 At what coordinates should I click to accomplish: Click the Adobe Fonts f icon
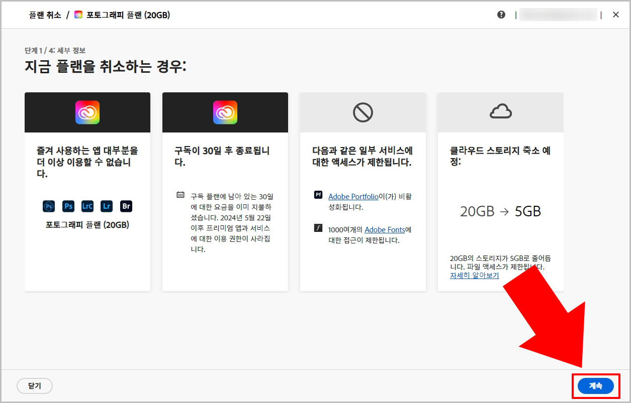[x=318, y=228]
